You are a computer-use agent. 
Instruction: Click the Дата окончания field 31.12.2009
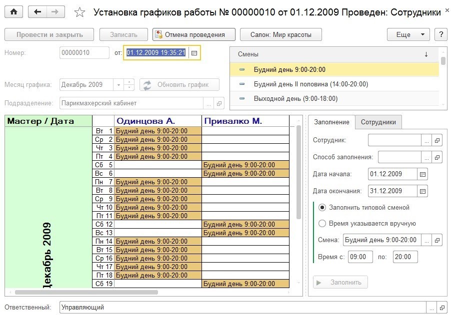point(392,191)
